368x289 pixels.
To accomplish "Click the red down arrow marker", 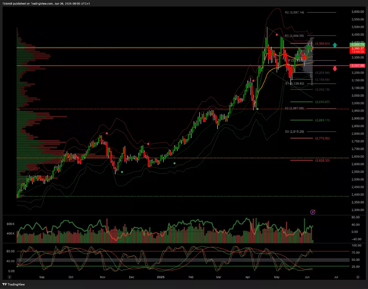I will coord(335,69).
